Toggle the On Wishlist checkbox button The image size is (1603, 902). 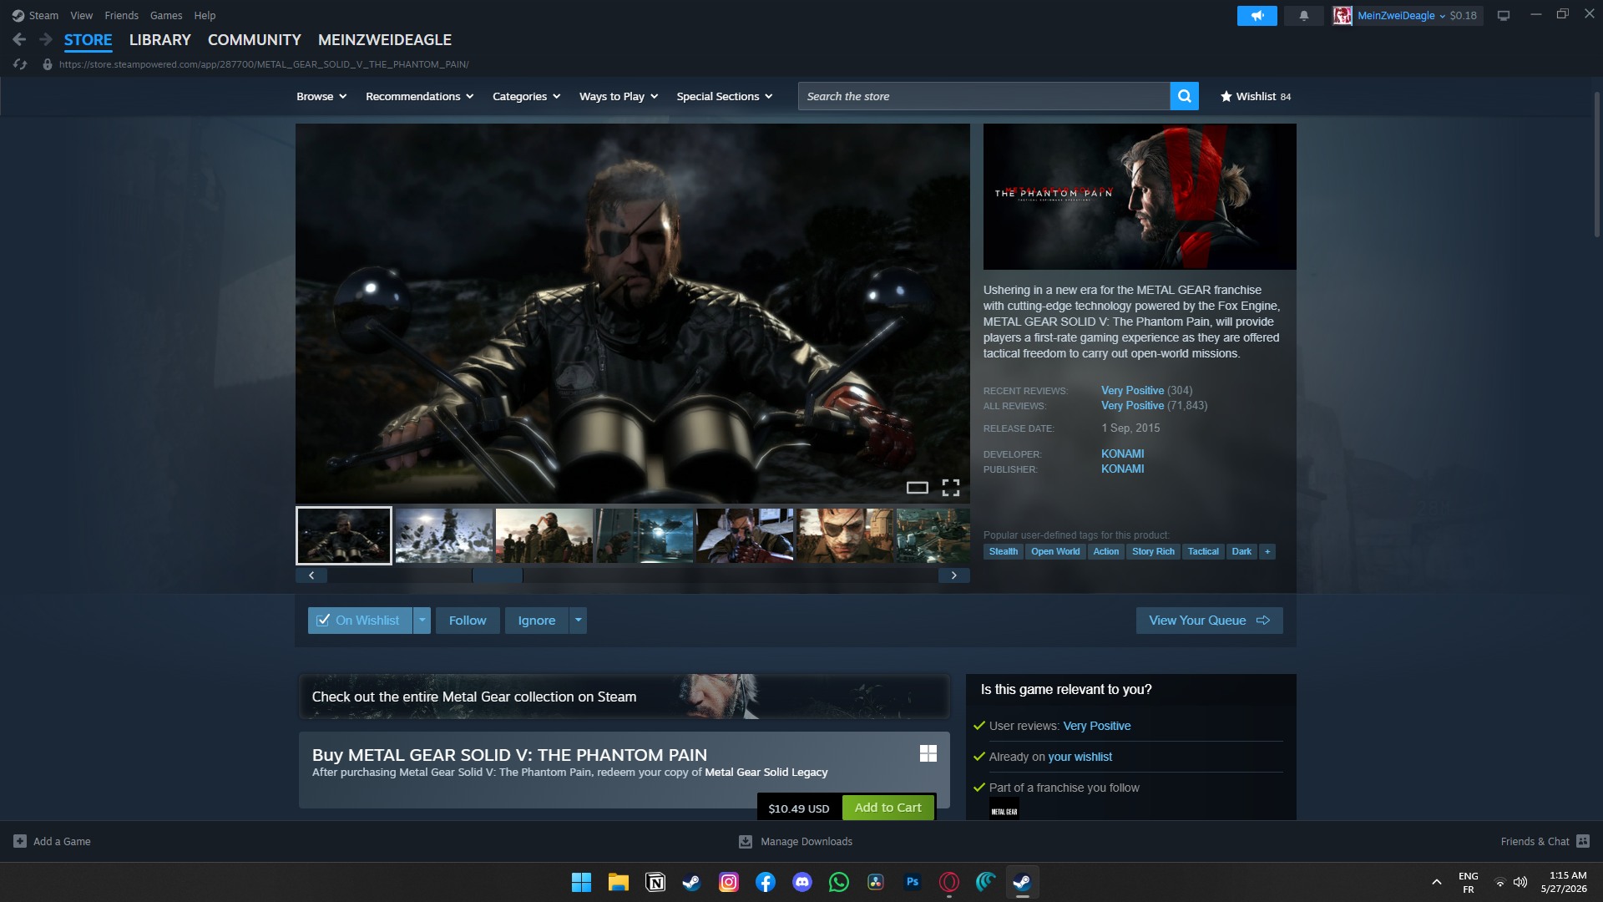359,621
